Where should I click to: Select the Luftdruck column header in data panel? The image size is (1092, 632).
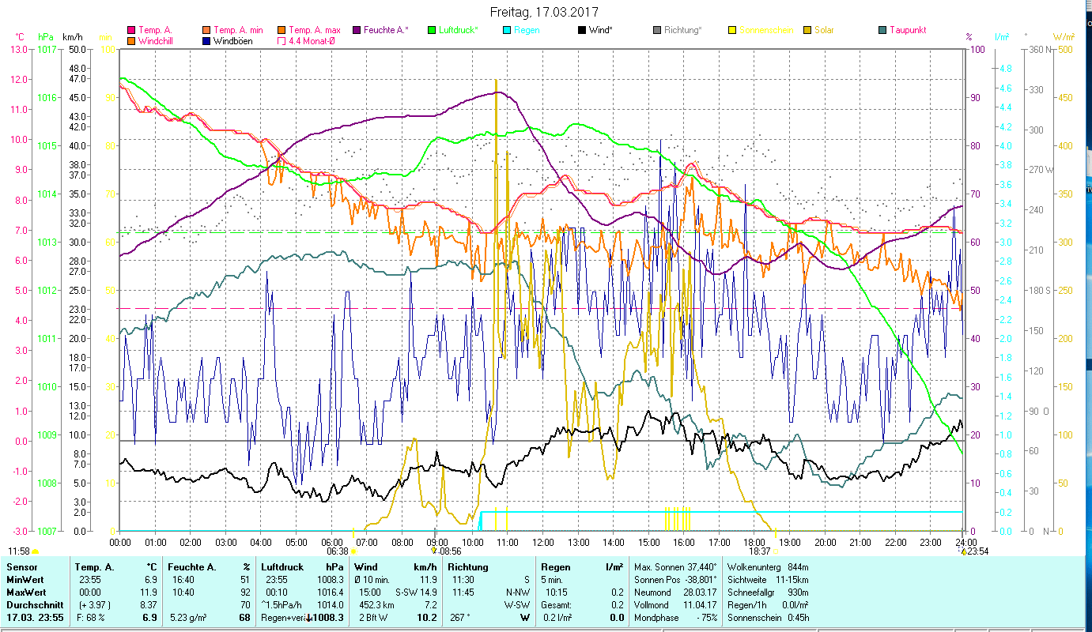(281, 567)
